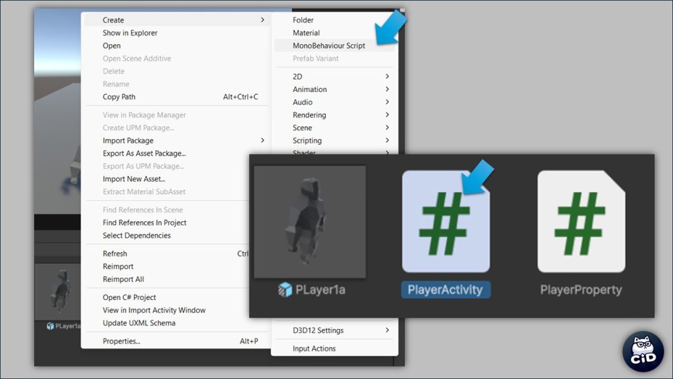Open Properties... menu item
Image resolution: width=673 pixels, height=379 pixels.
pos(122,341)
